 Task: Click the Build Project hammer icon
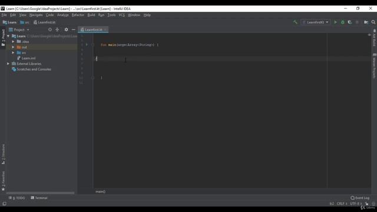tap(295, 22)
